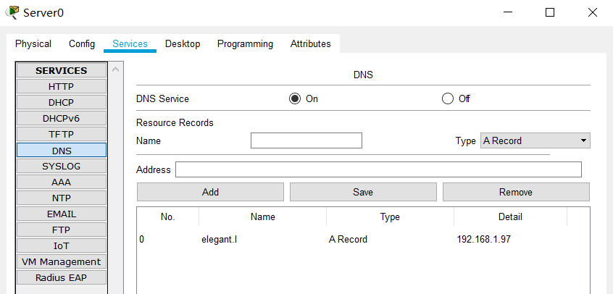Viewport: 613px width, 294px height.
Task: Open the HTTP service settings
Action: 61,86
